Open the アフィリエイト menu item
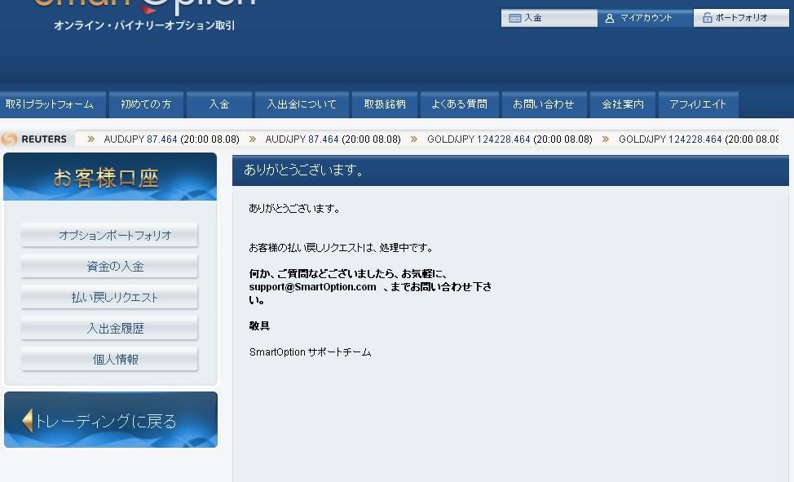This screenshot has width=794, height=482. click(x=699, y=104)
